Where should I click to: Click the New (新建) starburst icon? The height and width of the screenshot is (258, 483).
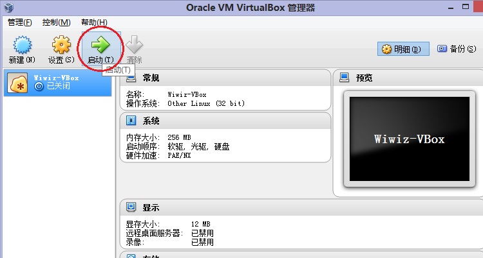[x=22, y=44]
